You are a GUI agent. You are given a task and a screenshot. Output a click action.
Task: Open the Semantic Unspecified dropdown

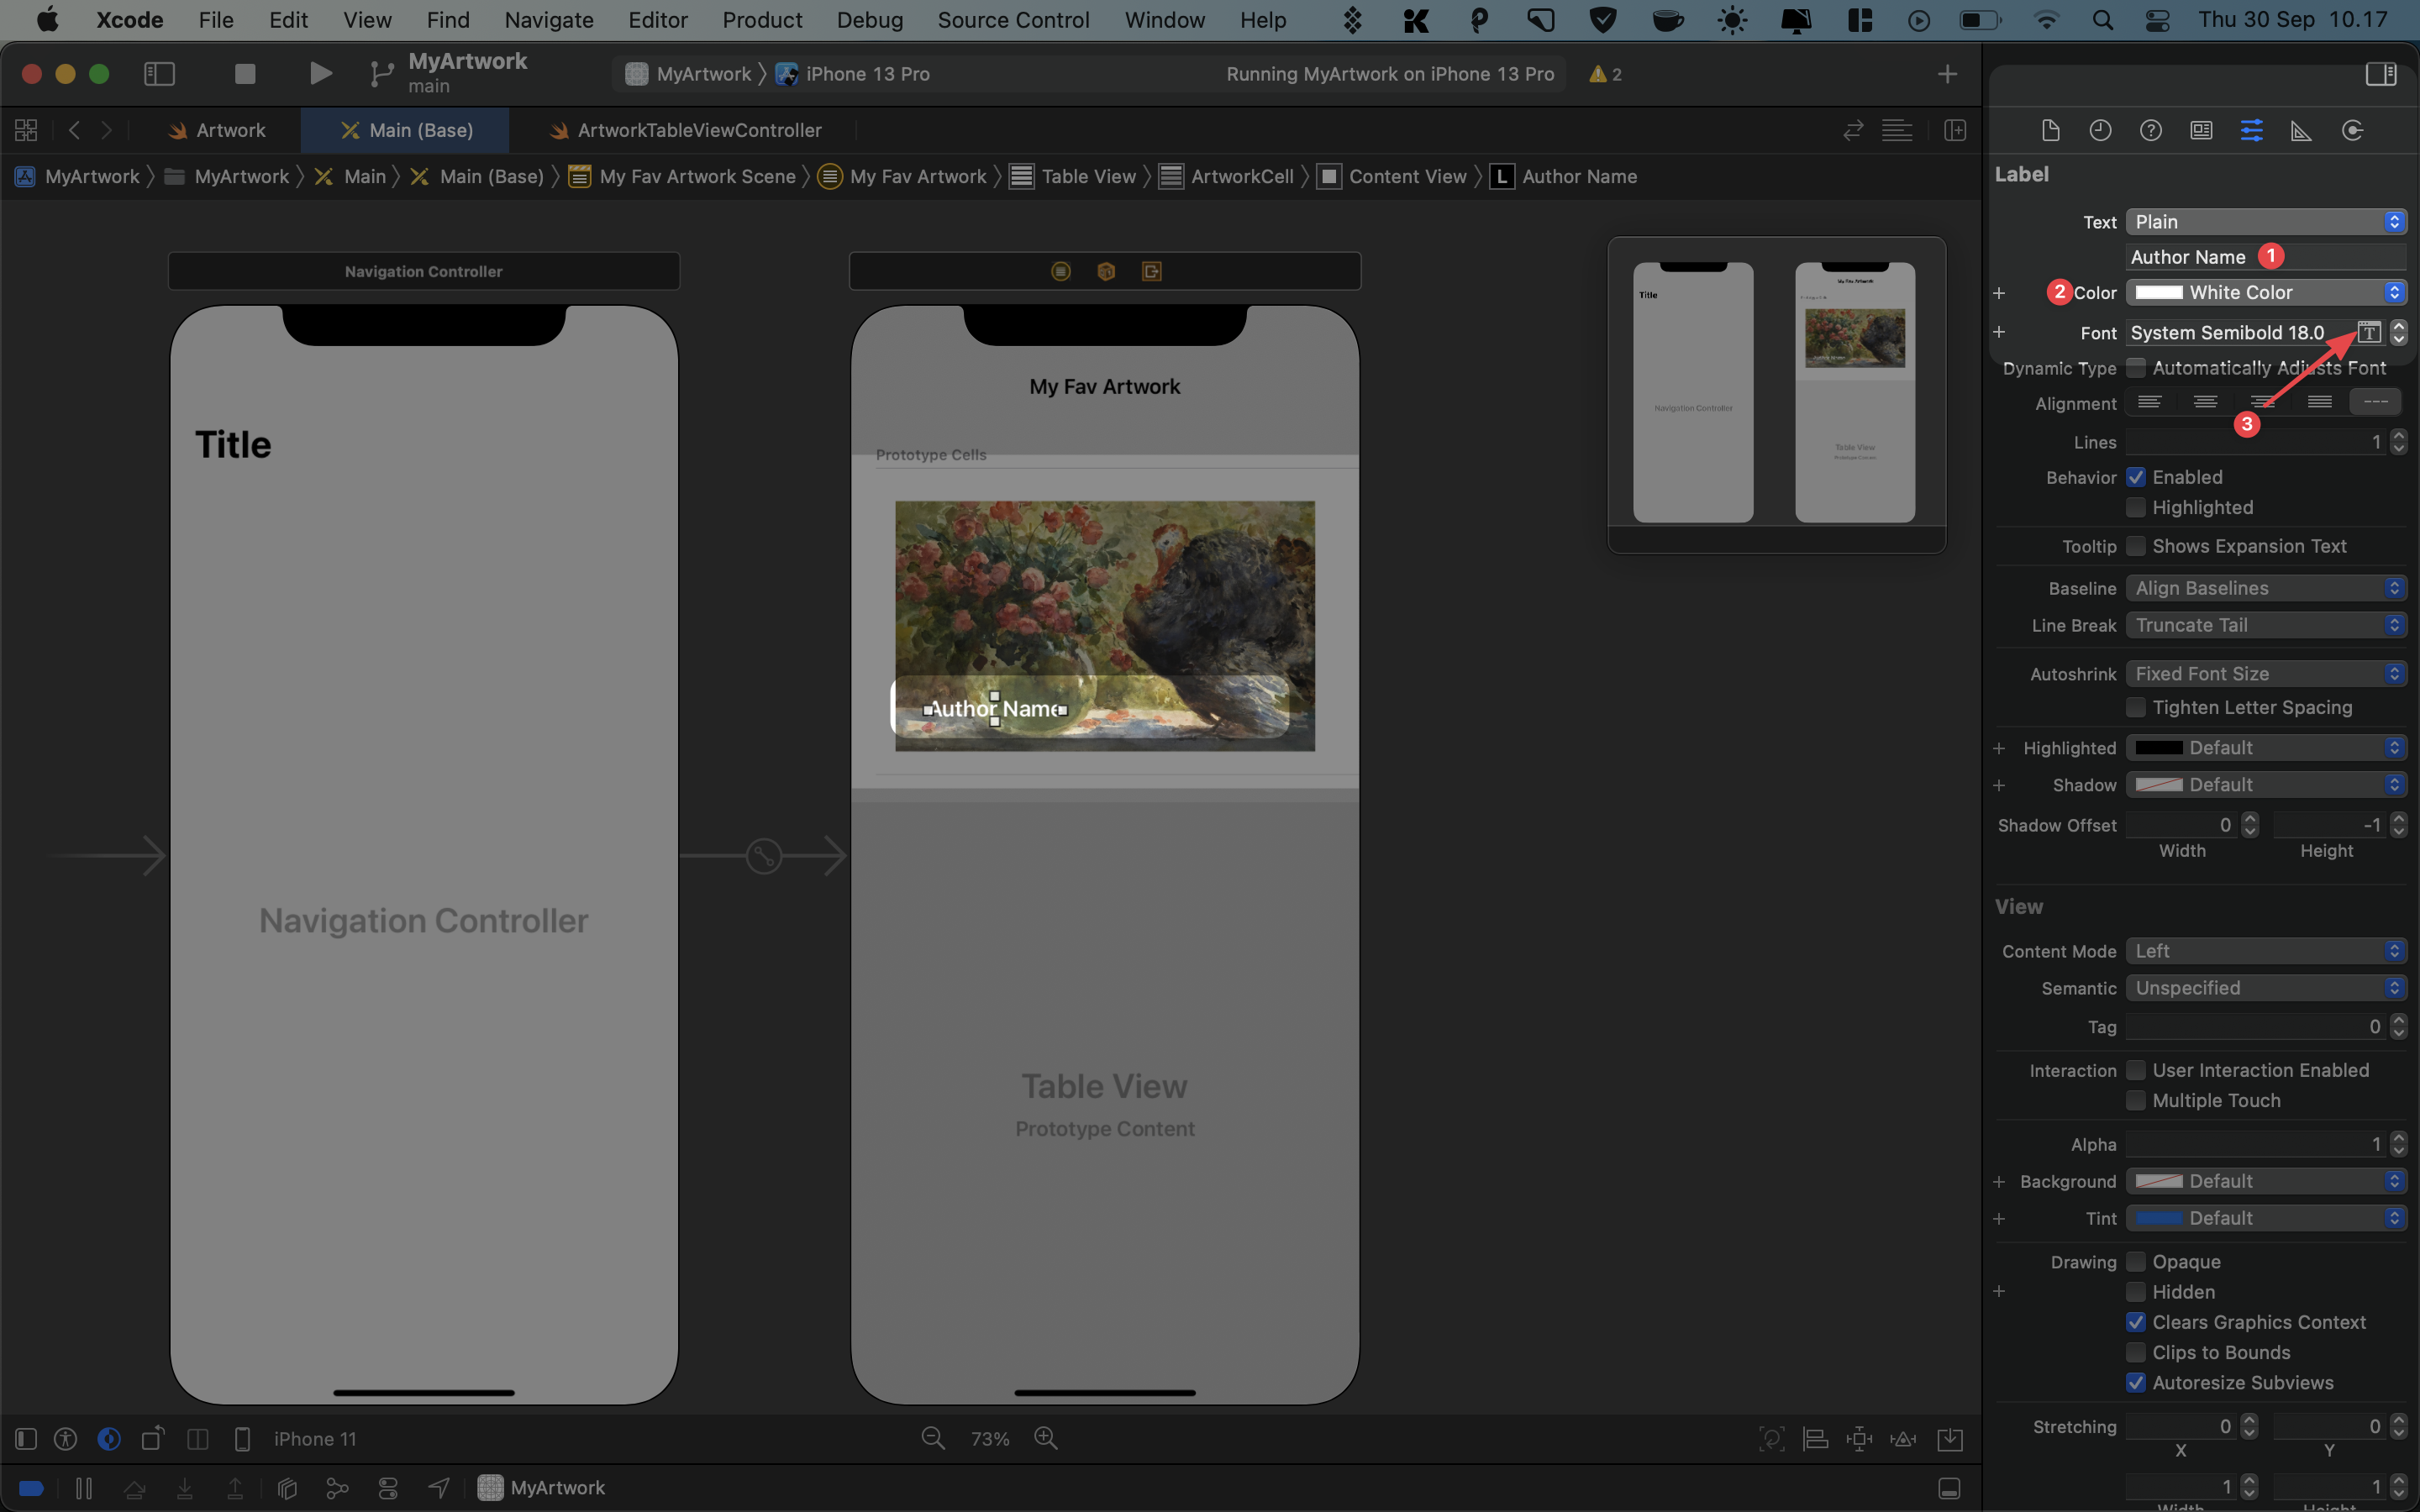(x=2265, y=988)
